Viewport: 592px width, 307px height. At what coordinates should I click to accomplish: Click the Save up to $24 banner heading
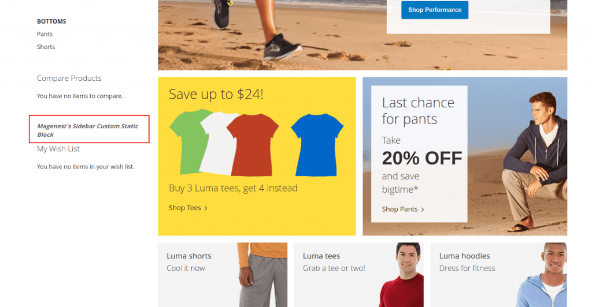[216, 94]
